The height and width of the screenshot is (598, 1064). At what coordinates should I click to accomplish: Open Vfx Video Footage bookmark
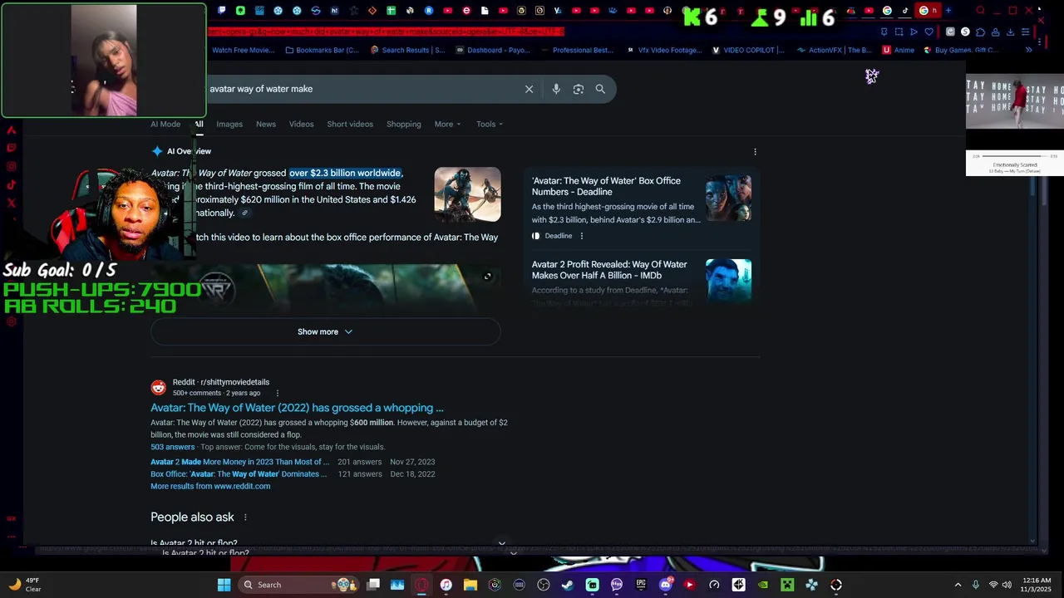(664, 50)
